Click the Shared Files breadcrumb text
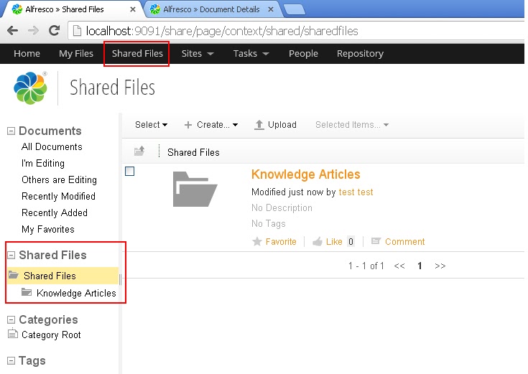The width and height of the screenshot is (528, 374). pos(193,152)
